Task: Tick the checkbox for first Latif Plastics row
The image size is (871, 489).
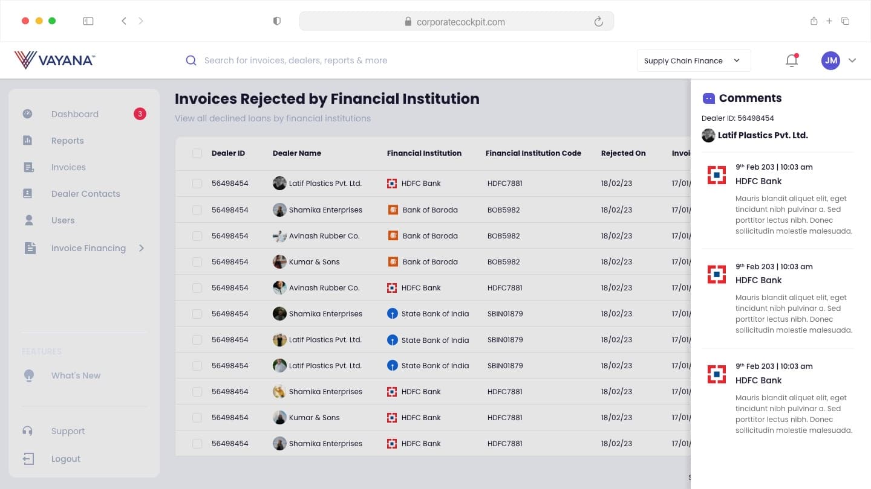Action: pyautogui.click(x=197, y=184)
